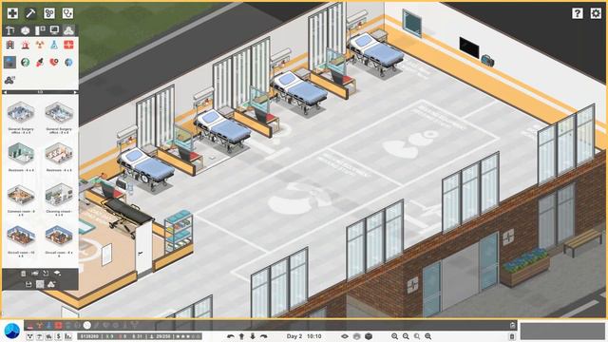The height and width of the screenshot is (342, 608).
Task: Click the add prefab circles icon
Action: tap(51, 284)
